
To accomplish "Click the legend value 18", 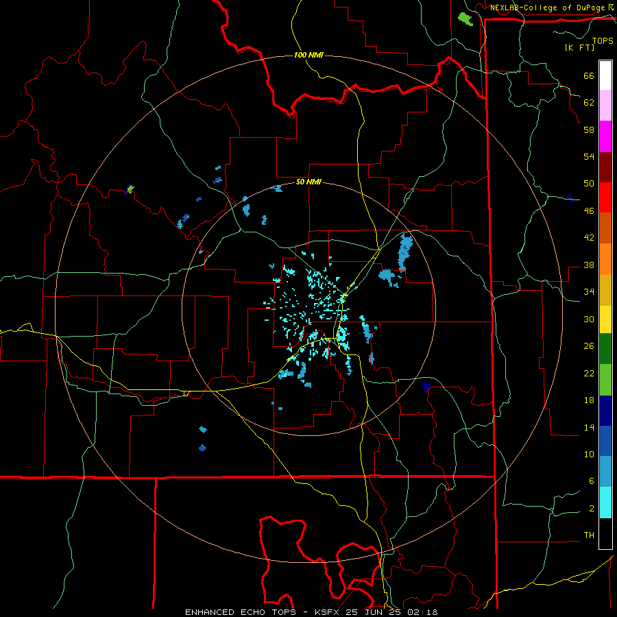I will point(589,400).
